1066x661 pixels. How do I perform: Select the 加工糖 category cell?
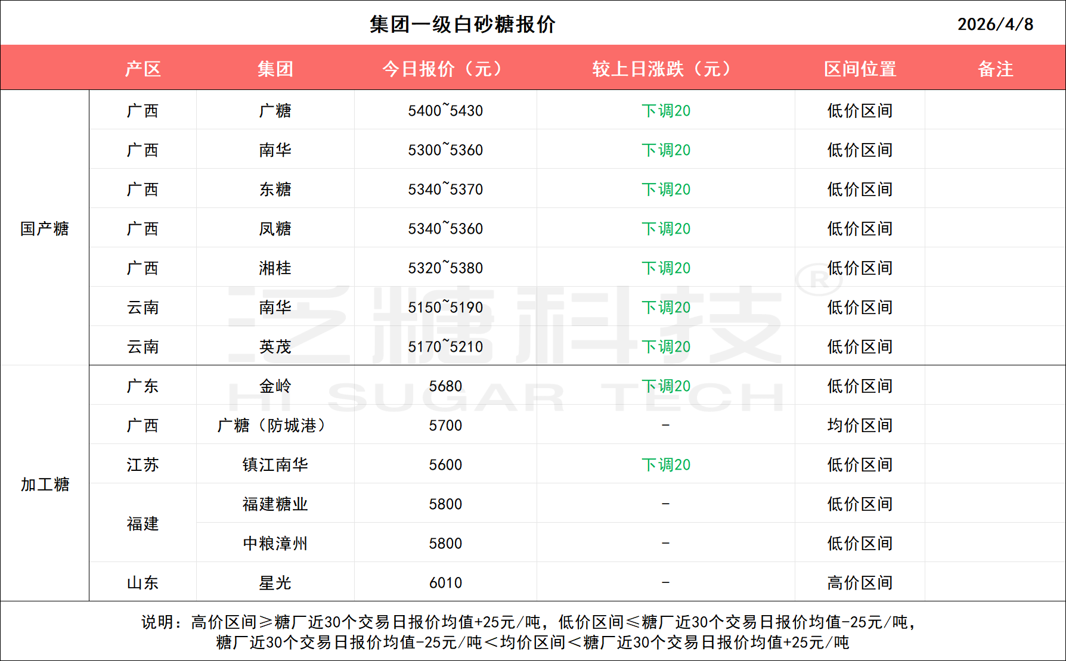click(45, 484)
